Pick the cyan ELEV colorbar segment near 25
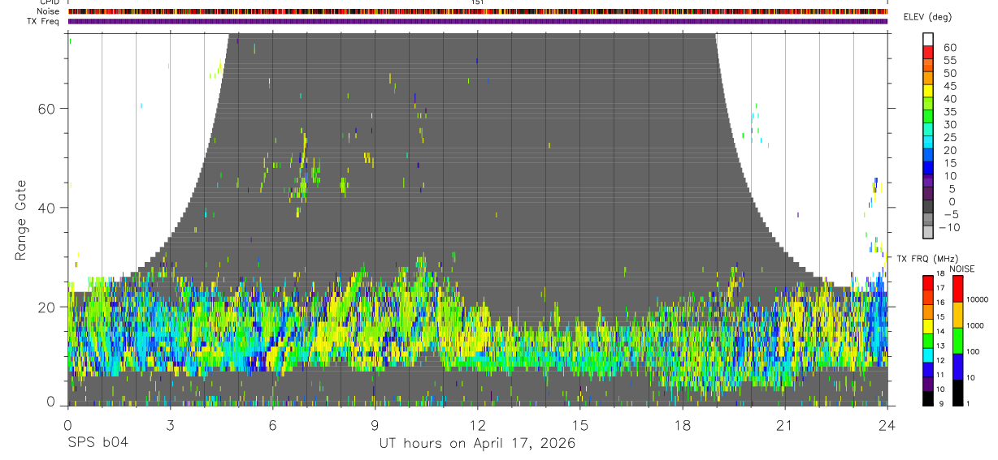The width and height of the screenshot is (998, 460). coord(928,143)
